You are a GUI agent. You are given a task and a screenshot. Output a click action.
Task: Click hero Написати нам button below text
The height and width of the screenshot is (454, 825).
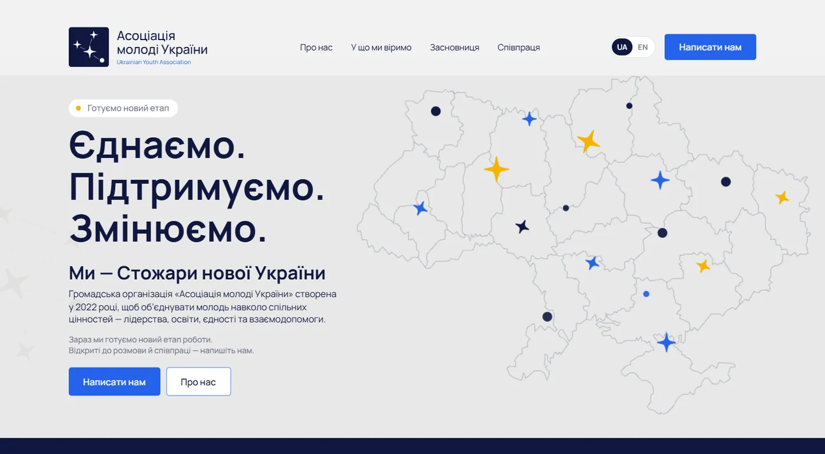(114, 382)
